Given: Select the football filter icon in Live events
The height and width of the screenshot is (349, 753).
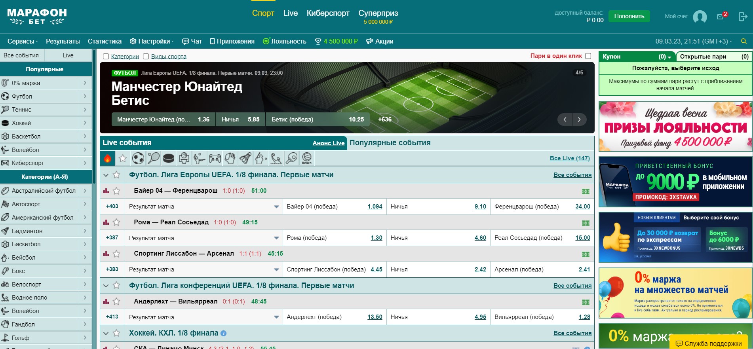Looking at the screenshot, I should [138, 158].
